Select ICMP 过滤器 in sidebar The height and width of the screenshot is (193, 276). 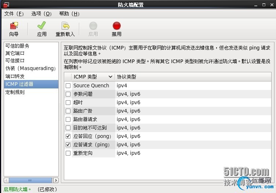[31, 84]
